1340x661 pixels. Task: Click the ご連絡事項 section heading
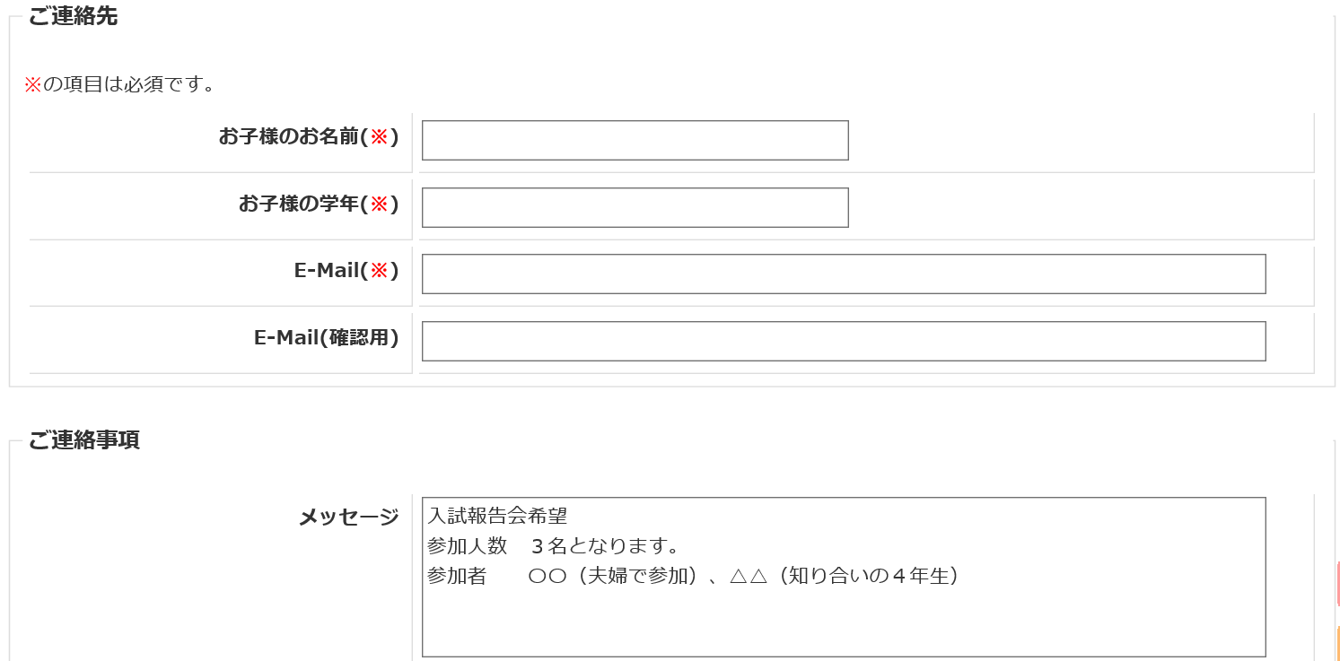[83, 440]
